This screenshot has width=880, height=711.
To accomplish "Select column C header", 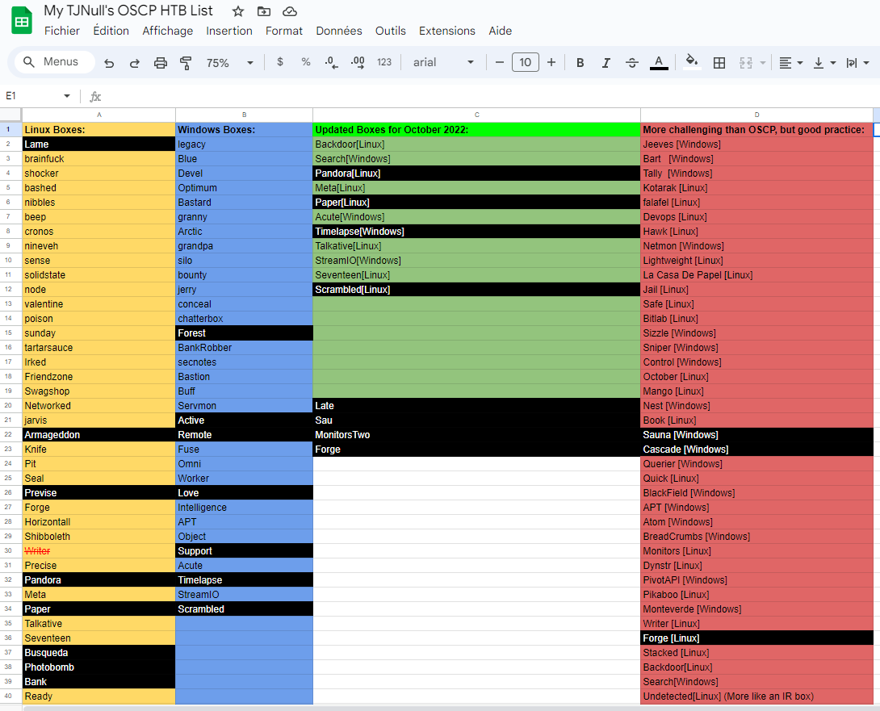I will click(476, 115).
